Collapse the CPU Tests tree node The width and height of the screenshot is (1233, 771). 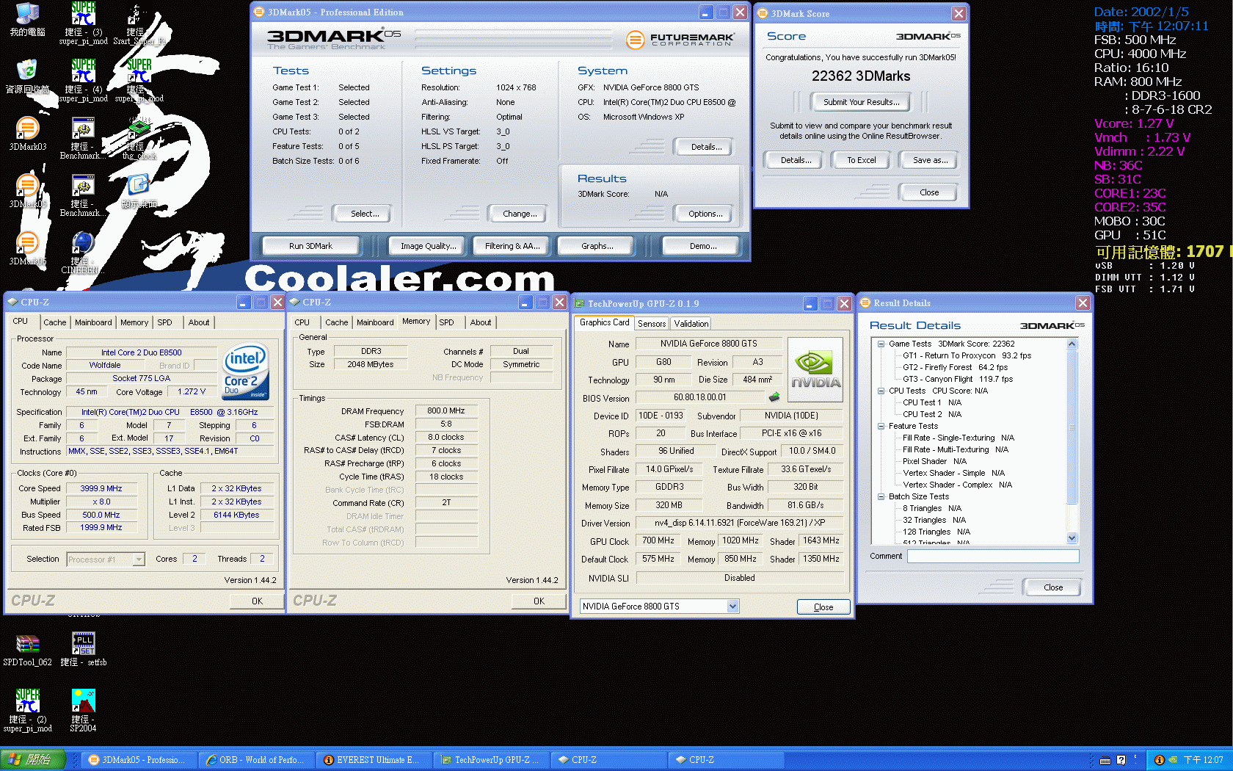coord(881,391)
